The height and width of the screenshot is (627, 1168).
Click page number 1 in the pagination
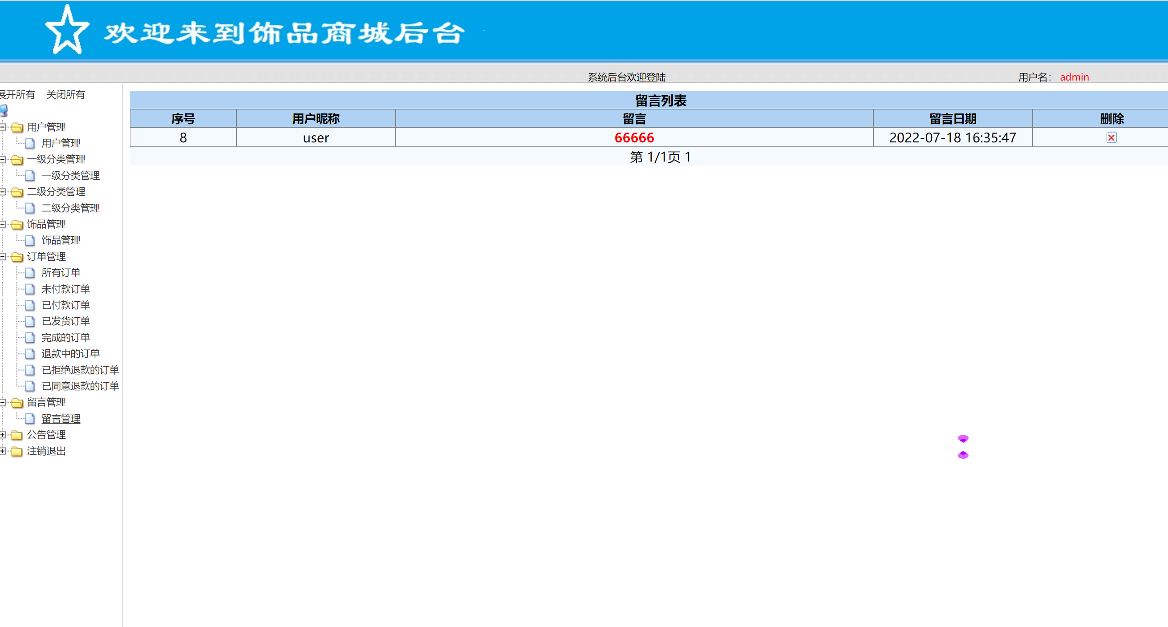(688, 157)
